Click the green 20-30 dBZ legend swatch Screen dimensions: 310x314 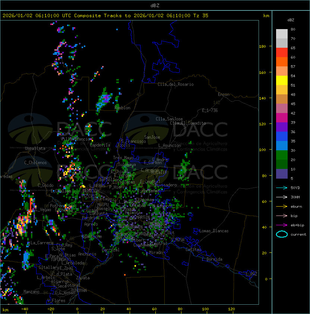coord(282,155)
